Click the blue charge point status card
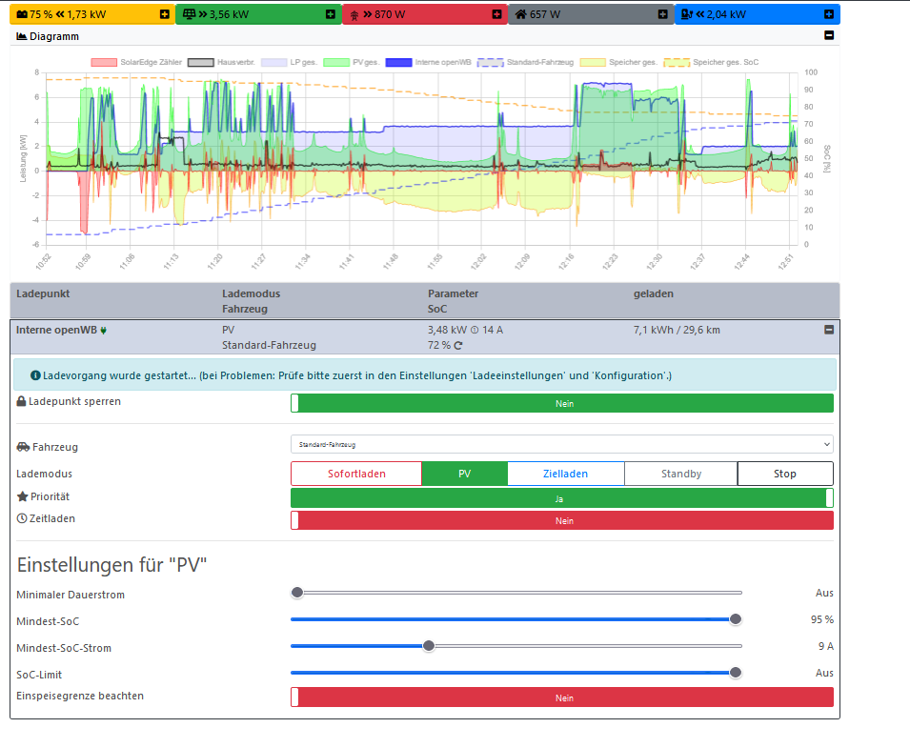Screen dimensions: 910x748 [x=758, y=14]
